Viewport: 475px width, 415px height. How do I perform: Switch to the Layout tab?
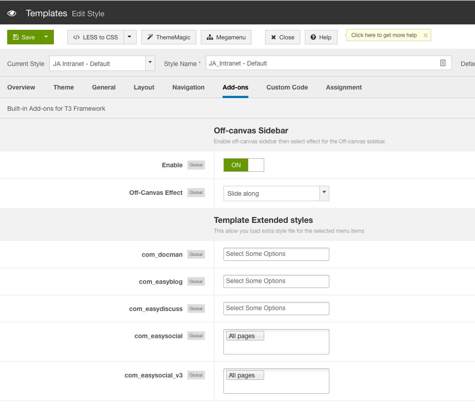coord(144,87)
